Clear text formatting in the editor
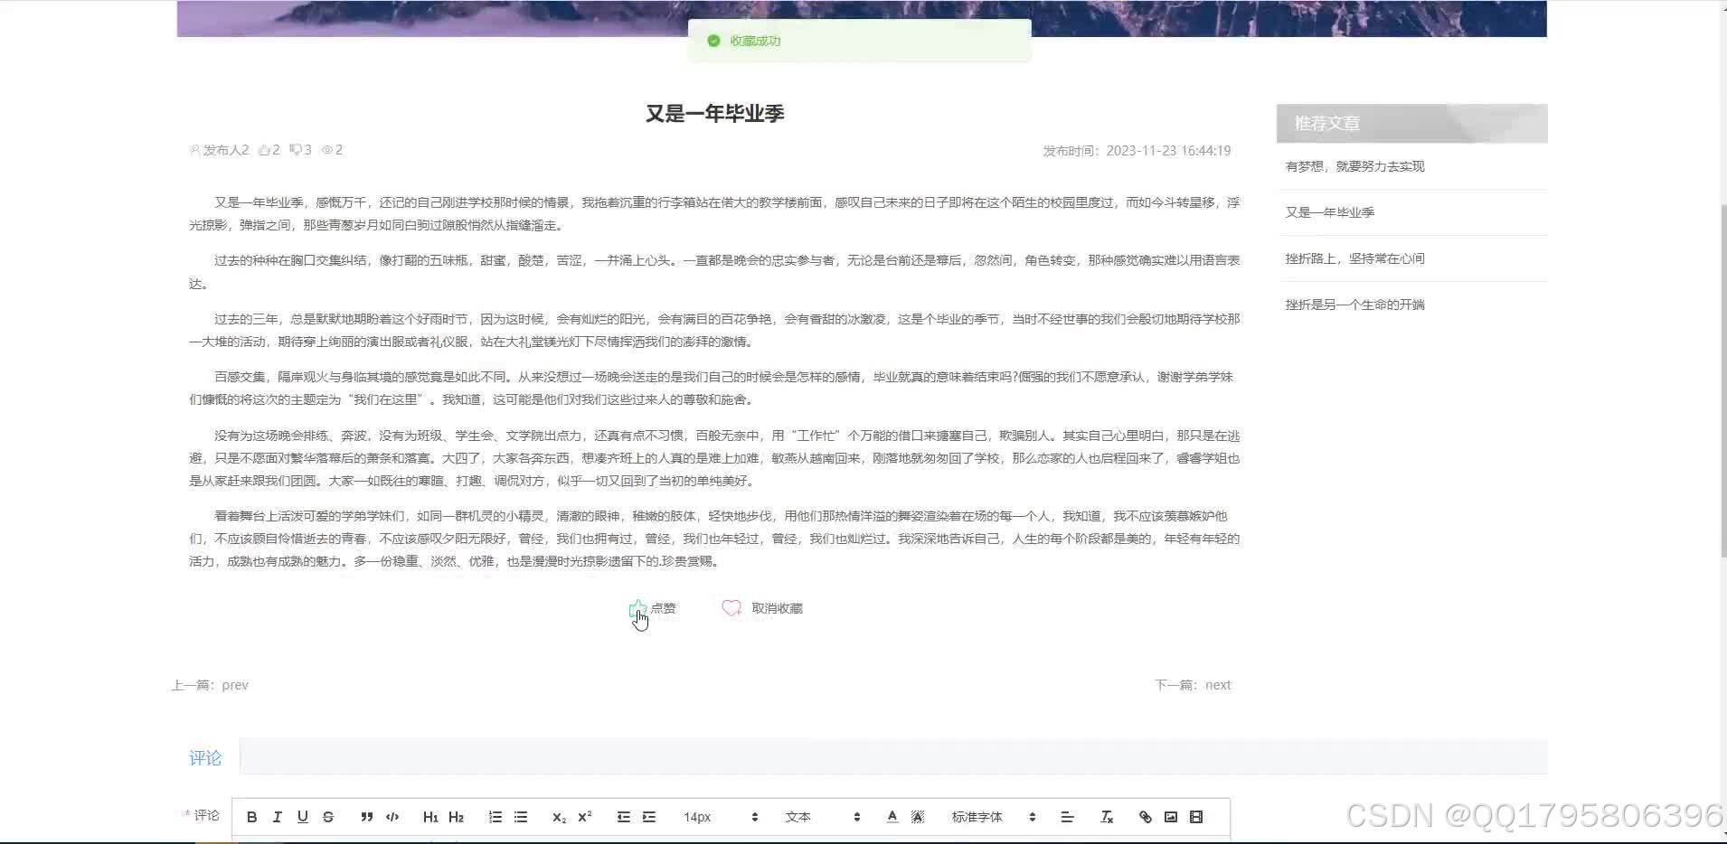This screenshot has width=1727, height=844. 1107,816
